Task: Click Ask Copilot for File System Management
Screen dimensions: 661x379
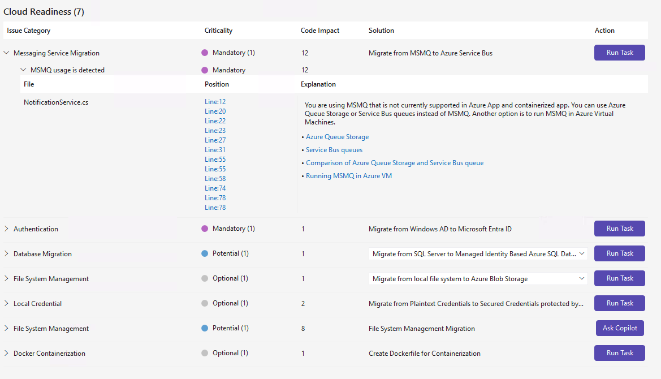Action: coord(620,328)
